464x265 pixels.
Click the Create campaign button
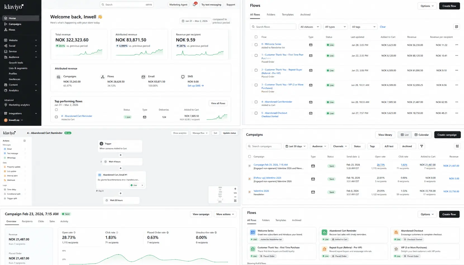pyautogui.click(x=447, y=135)
